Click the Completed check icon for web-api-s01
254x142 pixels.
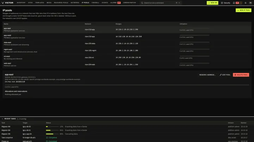(x=47, y=141)
